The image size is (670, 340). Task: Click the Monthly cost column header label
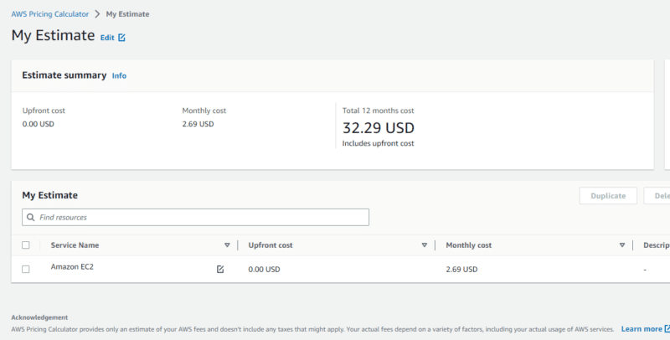coord(468,245)
